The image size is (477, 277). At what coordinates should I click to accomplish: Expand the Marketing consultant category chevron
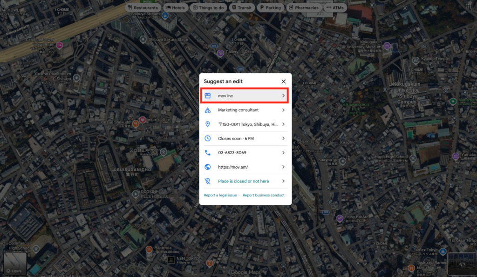tap(283, 110)
